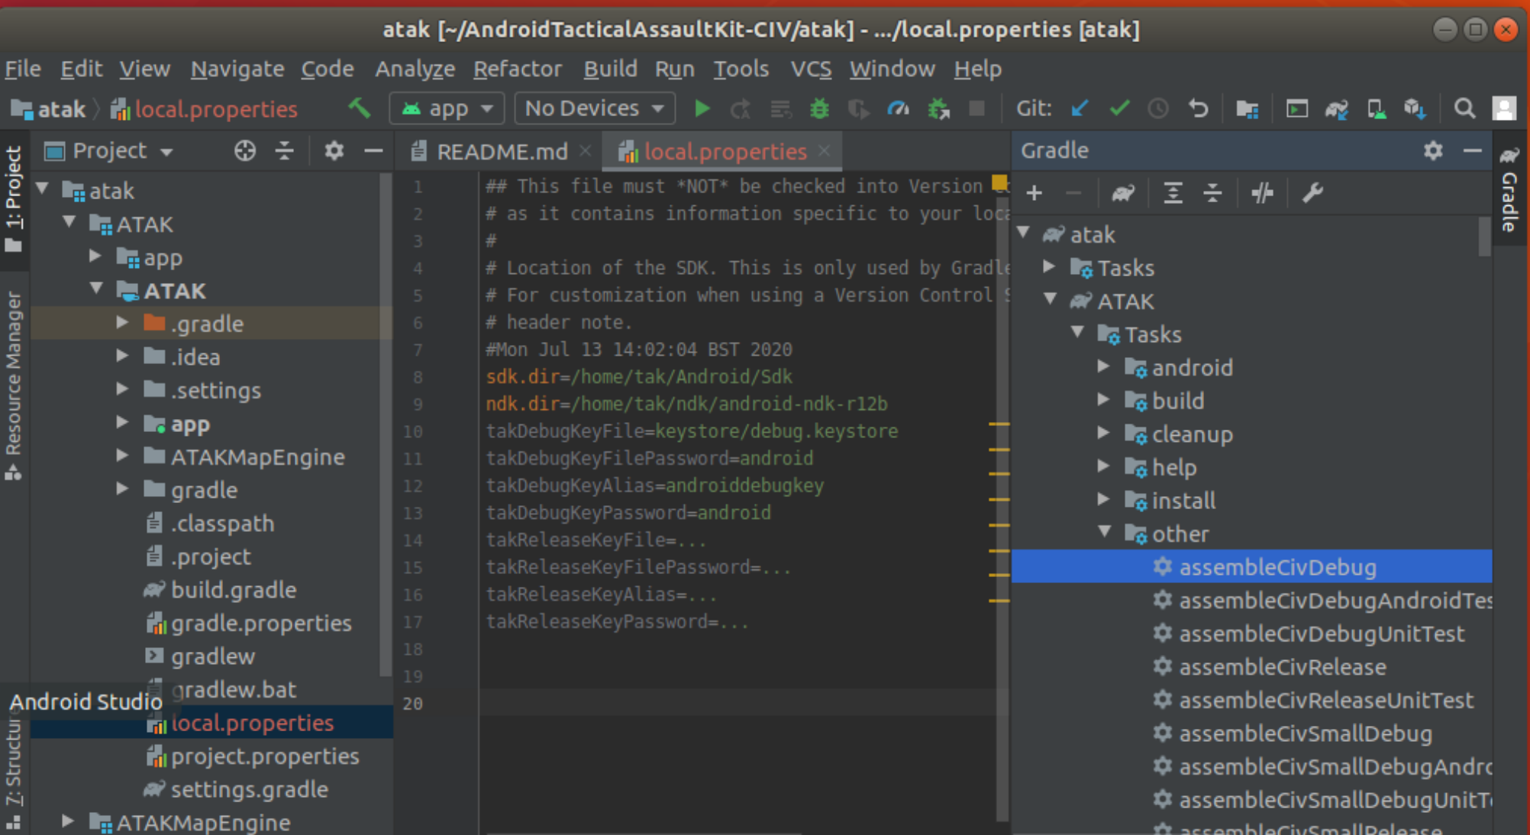Select build.gradle in Project tree
Image resolution: width=1530 pixels, height=835 pixels.
point(234,590)
